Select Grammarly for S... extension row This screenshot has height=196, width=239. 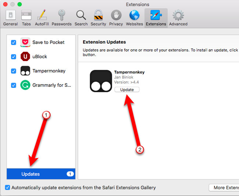(41, 85)
